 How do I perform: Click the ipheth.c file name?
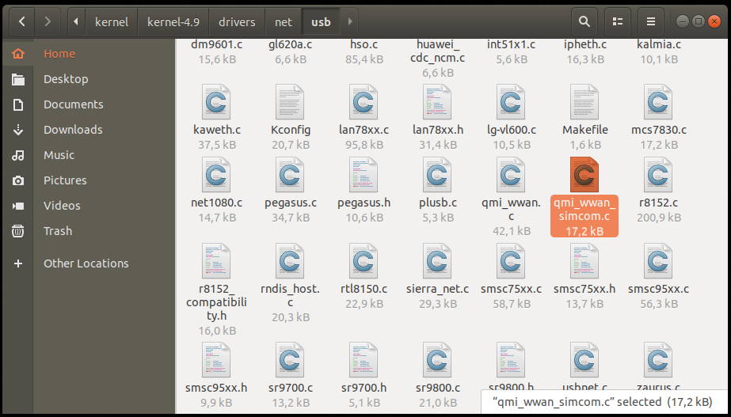coord(584,45)
